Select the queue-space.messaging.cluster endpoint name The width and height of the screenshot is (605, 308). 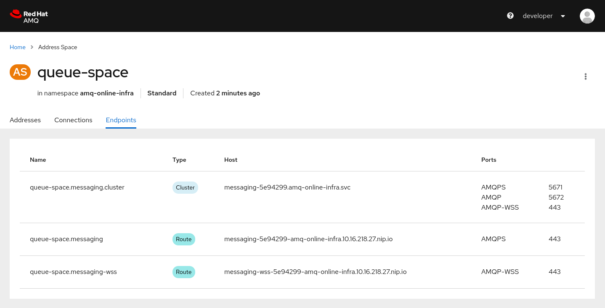click(x=77, y=187)
